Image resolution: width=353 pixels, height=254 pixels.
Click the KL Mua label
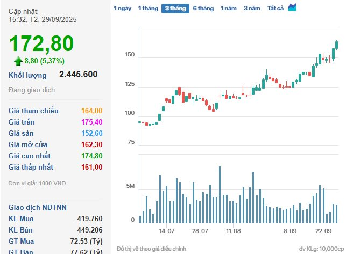tap(21, 219)
